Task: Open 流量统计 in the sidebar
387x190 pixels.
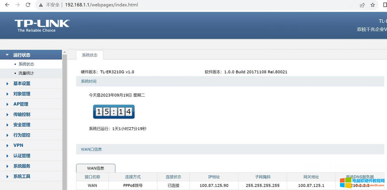Action: coord(26,73)
